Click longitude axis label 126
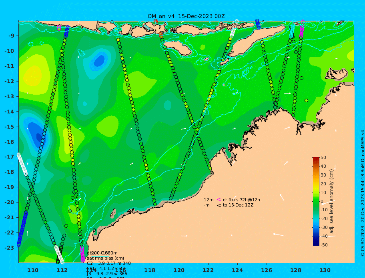365x278 pixels. click(267, 270)
